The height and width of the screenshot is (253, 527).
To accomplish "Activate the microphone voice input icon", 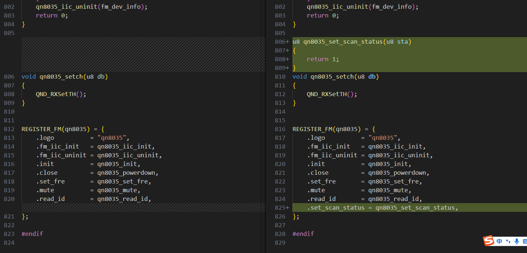I will (x=516, y=241).
